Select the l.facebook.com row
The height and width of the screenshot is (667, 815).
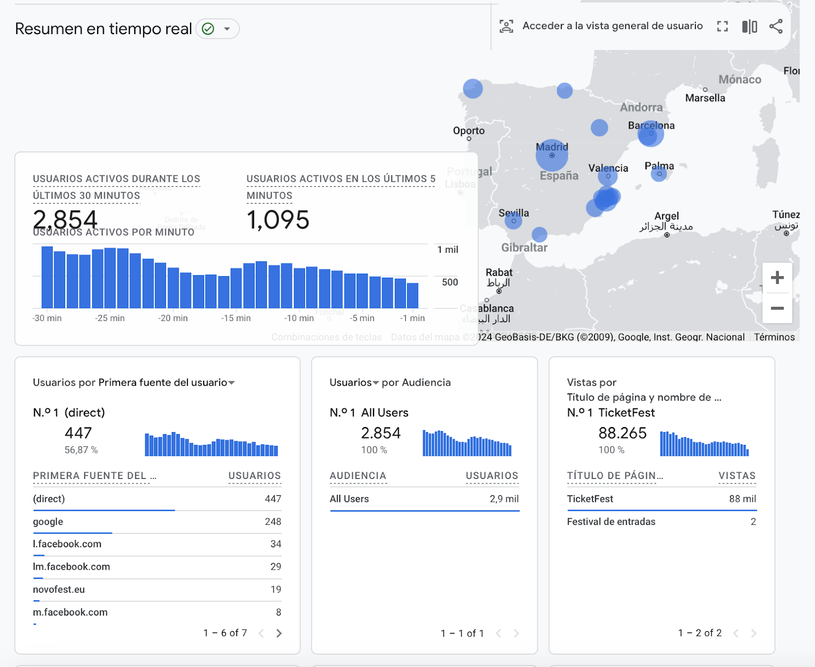coord(157,544)
